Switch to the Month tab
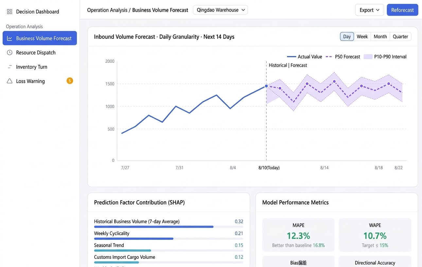Image resolution: width=422 pixels, height=267 pixels. pos(380,37)
